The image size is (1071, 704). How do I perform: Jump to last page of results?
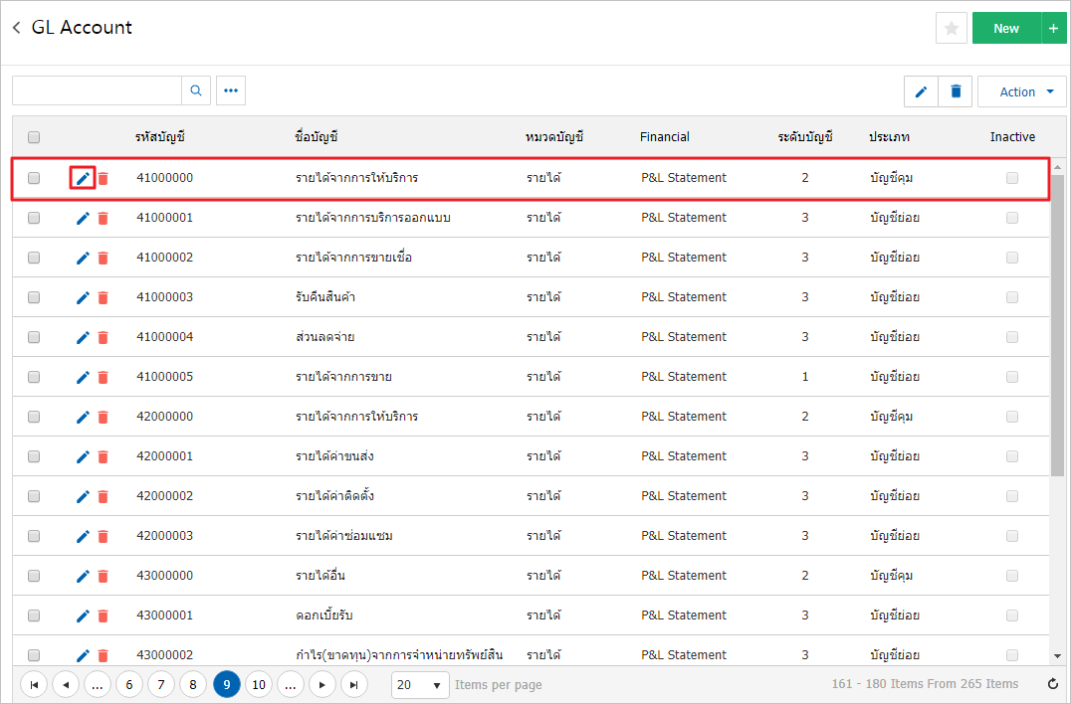pos(353,684)
